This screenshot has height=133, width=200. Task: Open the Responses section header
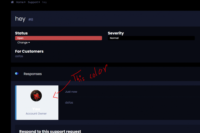point(33,74)
